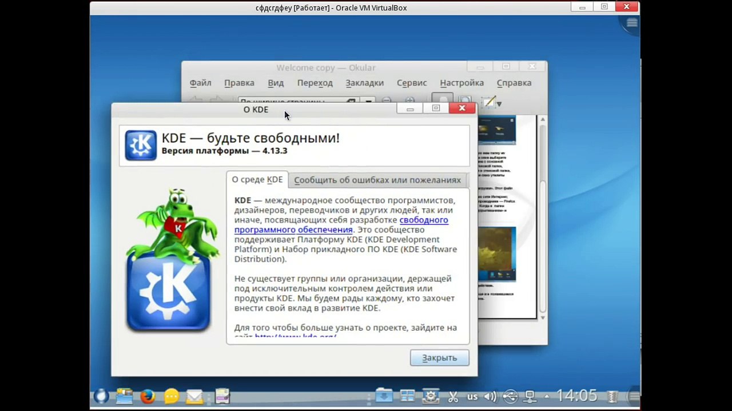732x411 pixels.
Task: Expand the Okular zoom level dropdown arrow
Action: (x=369, y=101)
